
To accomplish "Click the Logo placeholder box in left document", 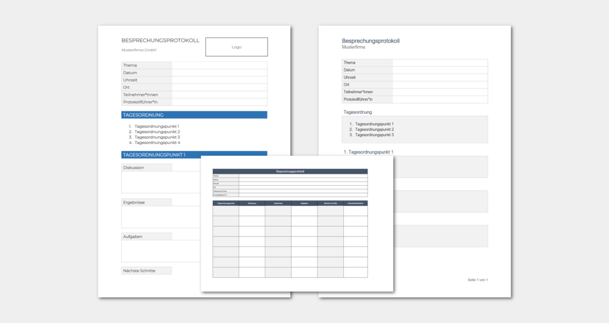I will (x=236, y=47).
